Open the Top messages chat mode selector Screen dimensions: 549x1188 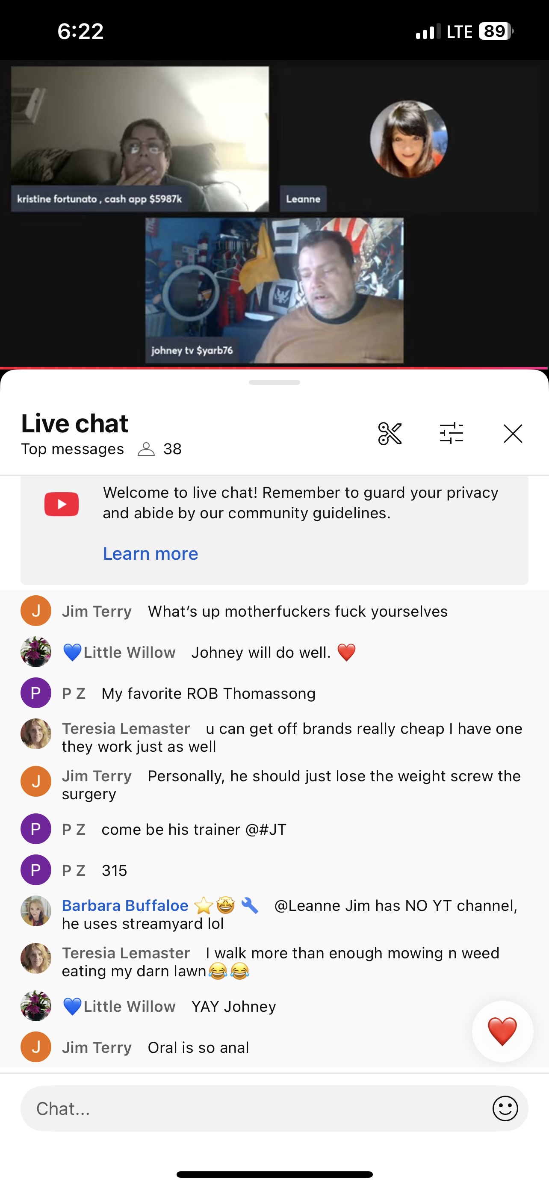[72, 449]
